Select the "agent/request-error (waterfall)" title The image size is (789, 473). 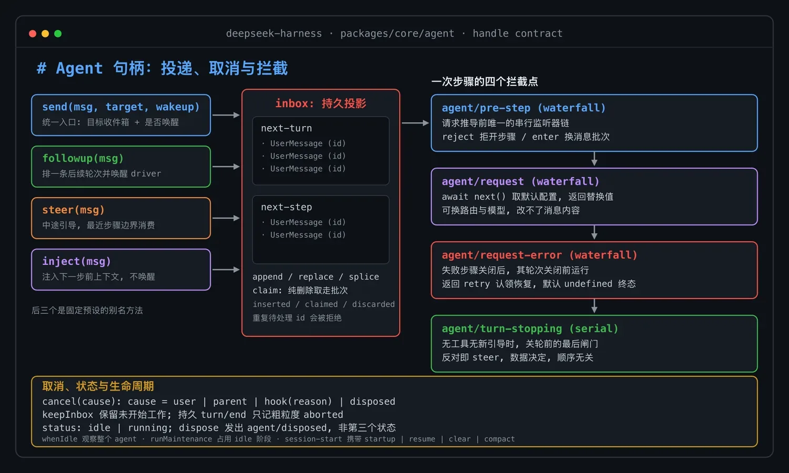(x=539, y=255)
